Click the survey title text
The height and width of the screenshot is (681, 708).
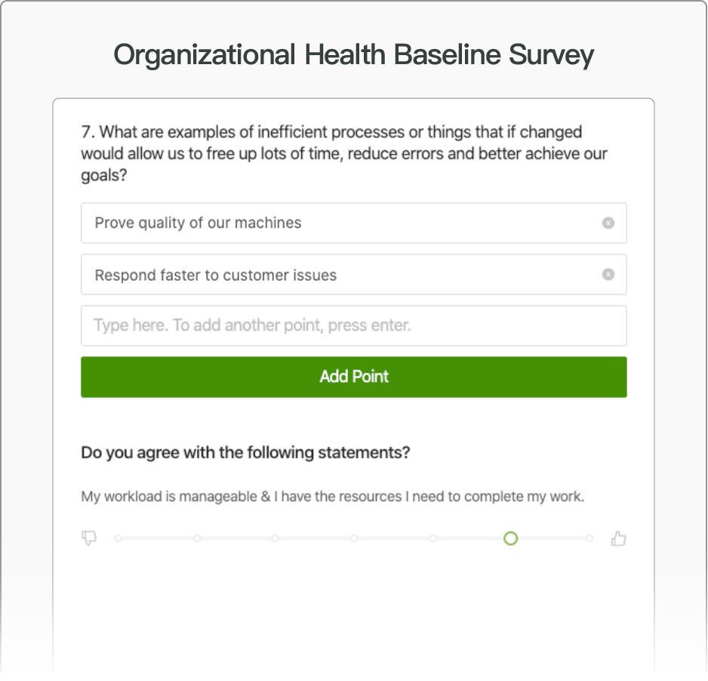click(x=353, y=54)
